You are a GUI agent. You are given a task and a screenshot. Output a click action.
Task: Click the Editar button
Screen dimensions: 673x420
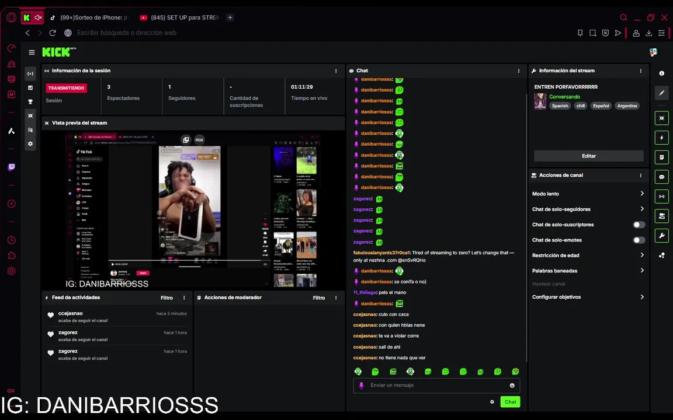(588, 156)
